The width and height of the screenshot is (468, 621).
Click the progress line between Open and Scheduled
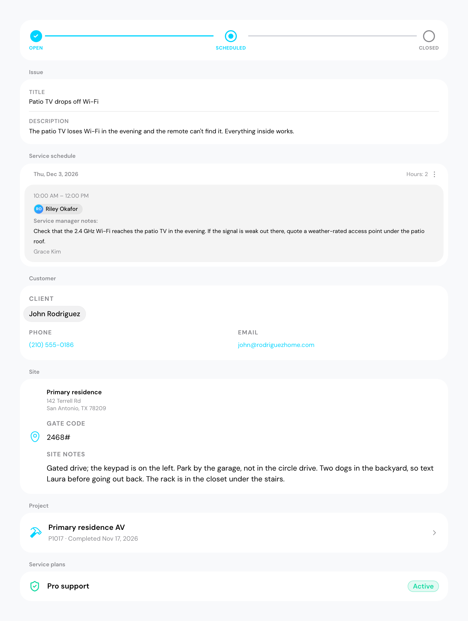(x=129, y=36)
